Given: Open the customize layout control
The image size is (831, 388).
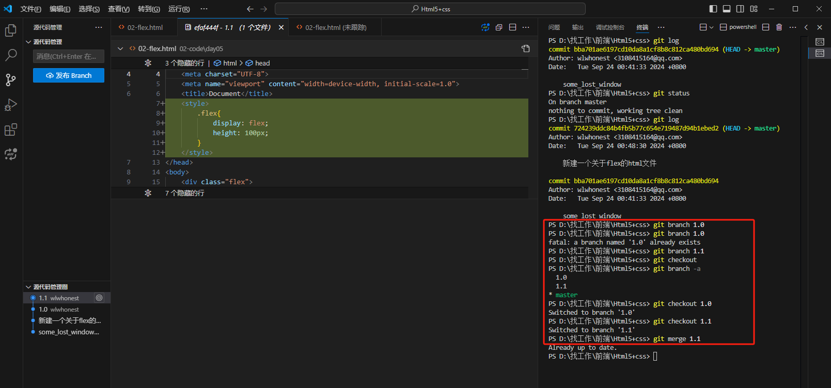Looking at the screenshot, I should point(754,9).
